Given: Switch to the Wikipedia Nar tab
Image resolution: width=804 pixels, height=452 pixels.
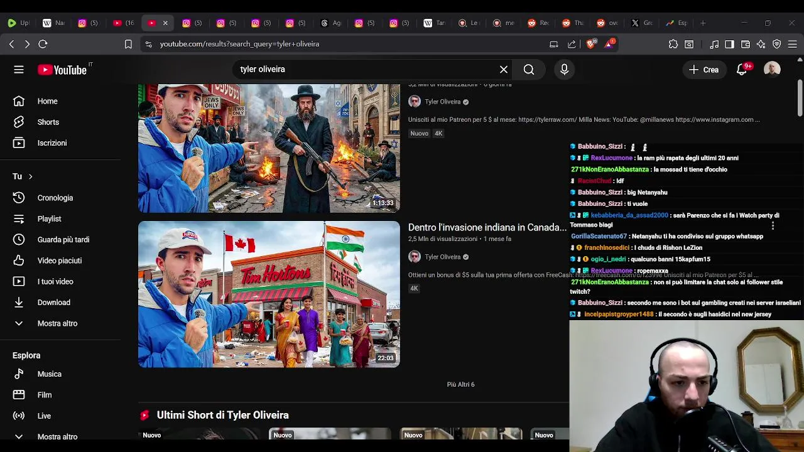Looking at the screenshot, I should click(x=53, y=23).
